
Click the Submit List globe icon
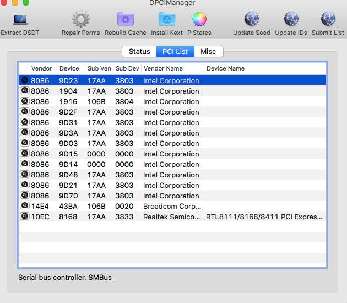(328, 20)
